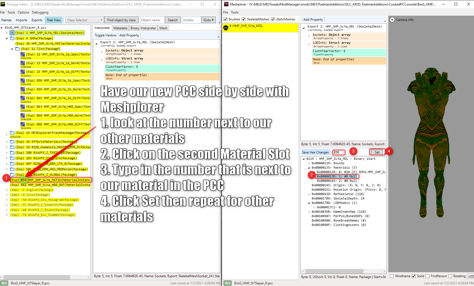This screenshot has height=286, width=474.
Task: Click folder icon of 108 BioVFX_Z_TEXTURES
Action: pos(12,153)
